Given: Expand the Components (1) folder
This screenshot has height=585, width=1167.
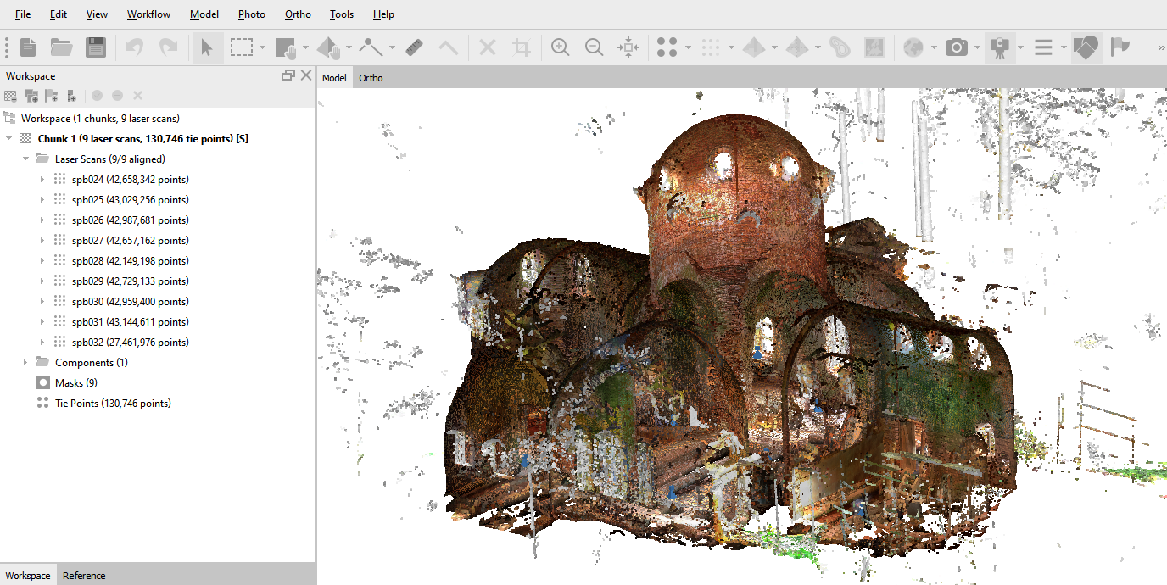Looking at the screenshot, I should coord(25,363).
